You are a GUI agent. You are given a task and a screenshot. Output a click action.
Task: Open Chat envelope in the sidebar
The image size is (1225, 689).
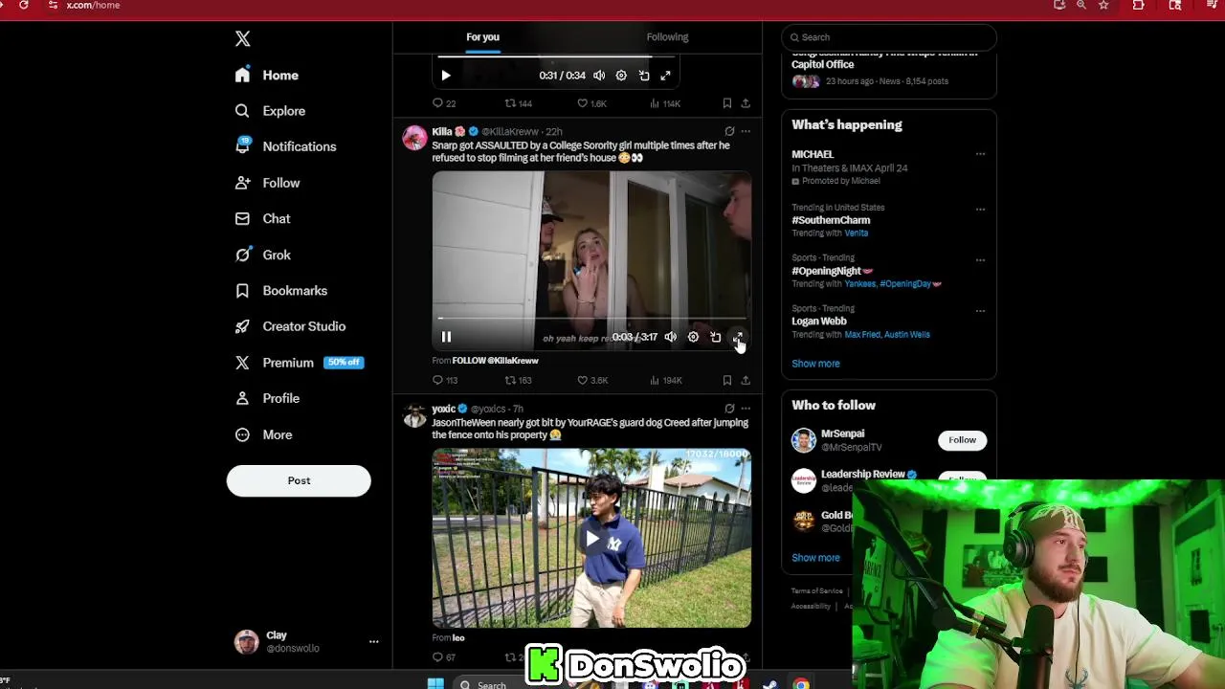coord(262,218)
